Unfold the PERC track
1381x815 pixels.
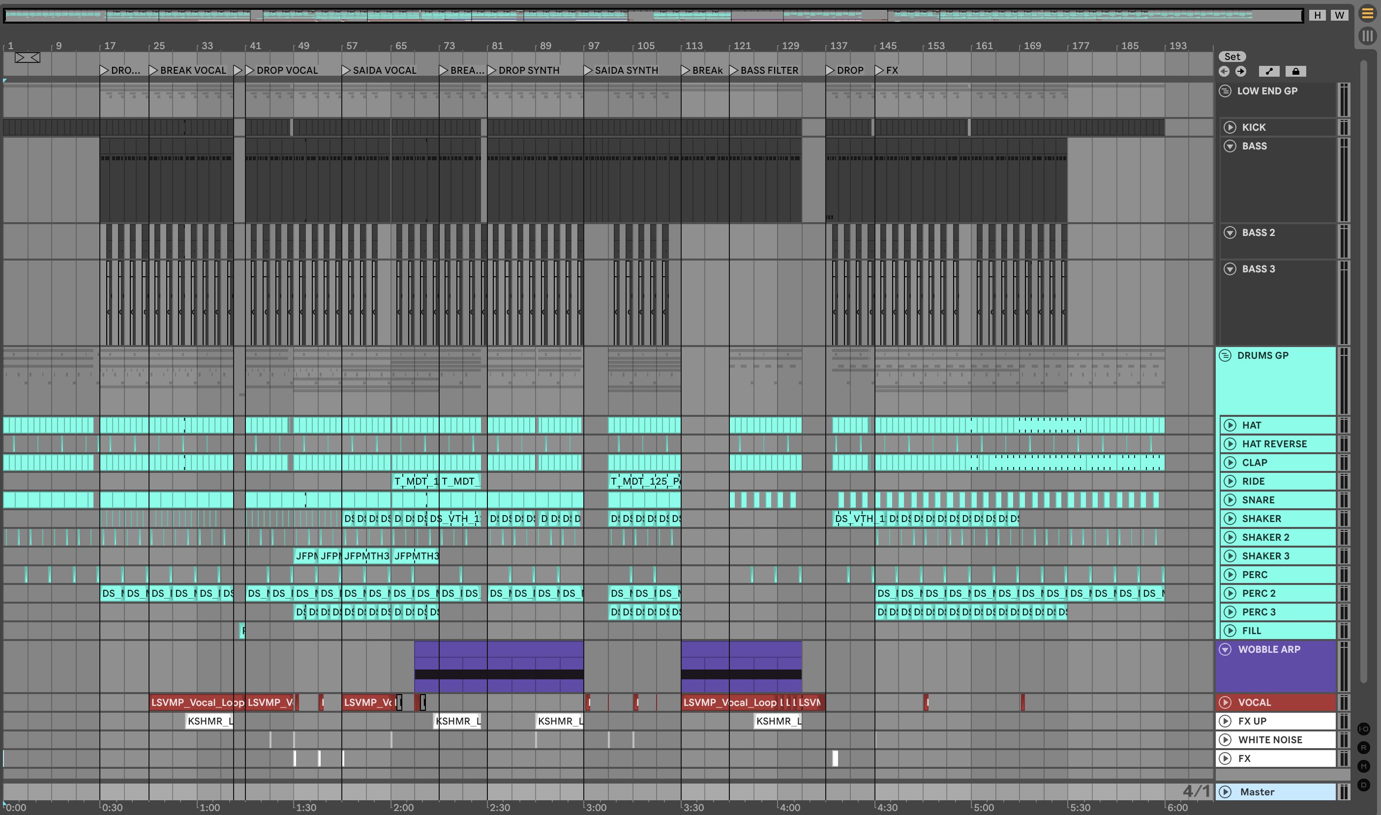pos(1230,575)
